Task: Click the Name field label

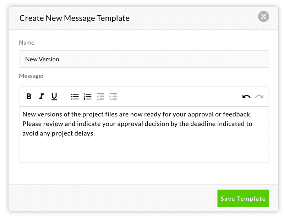Action: 27,43
